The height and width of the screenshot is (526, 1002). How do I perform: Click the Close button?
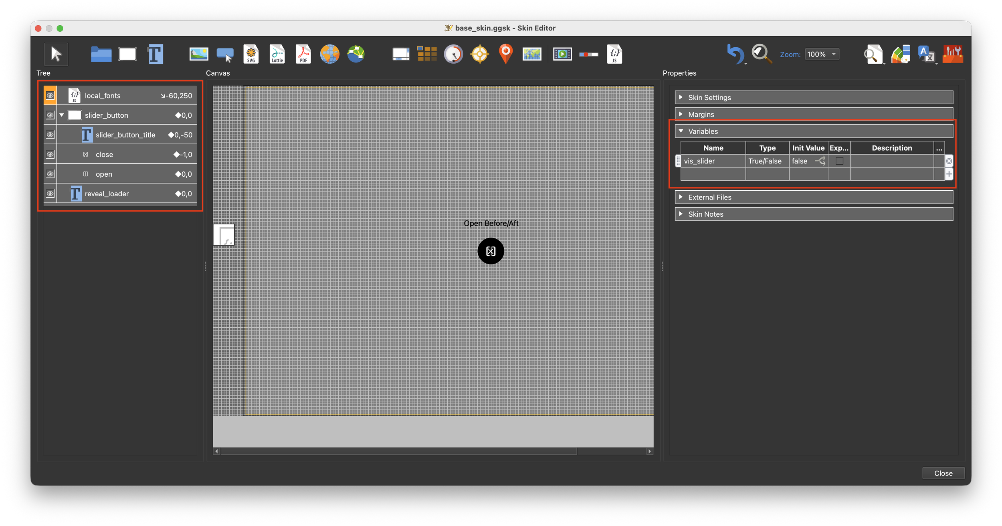point(943,473)
